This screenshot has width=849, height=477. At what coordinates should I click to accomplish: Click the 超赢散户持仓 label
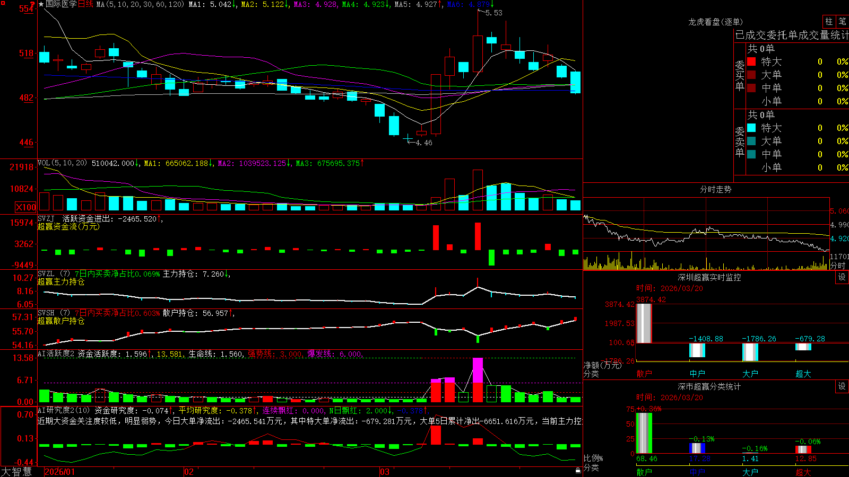(61, 321)
